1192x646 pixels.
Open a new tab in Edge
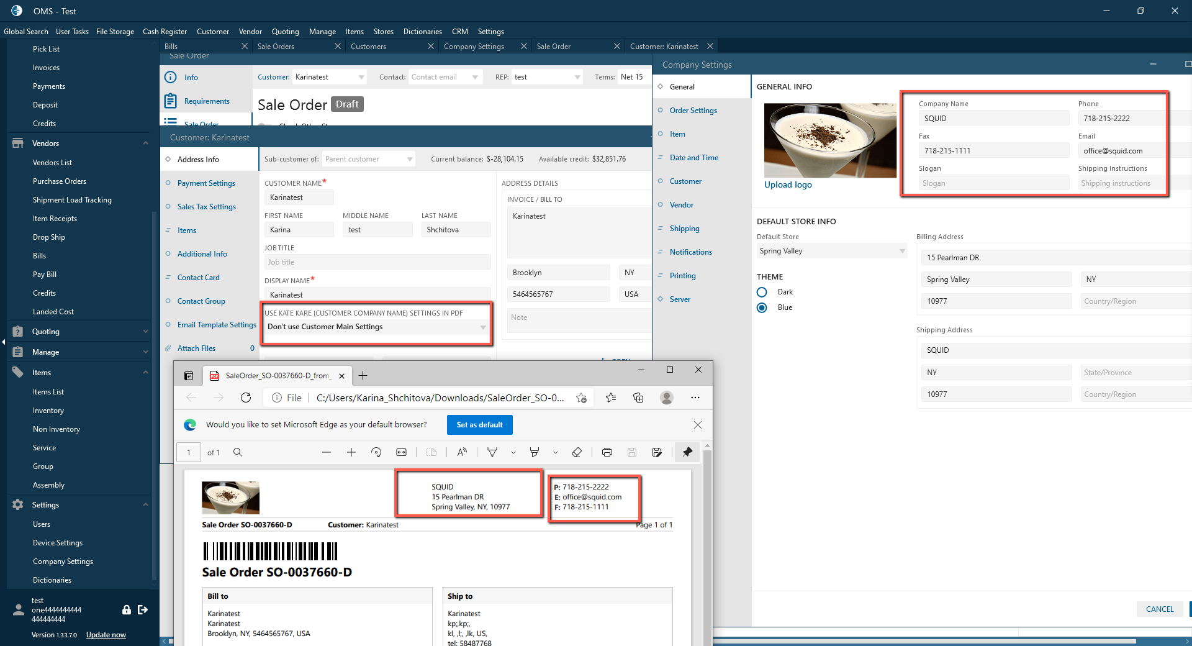click(363, 376)
